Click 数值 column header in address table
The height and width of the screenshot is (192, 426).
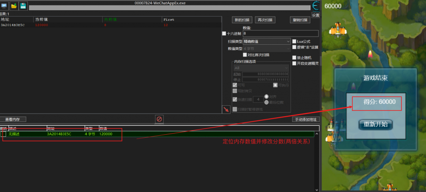click(x=209, y=128)
